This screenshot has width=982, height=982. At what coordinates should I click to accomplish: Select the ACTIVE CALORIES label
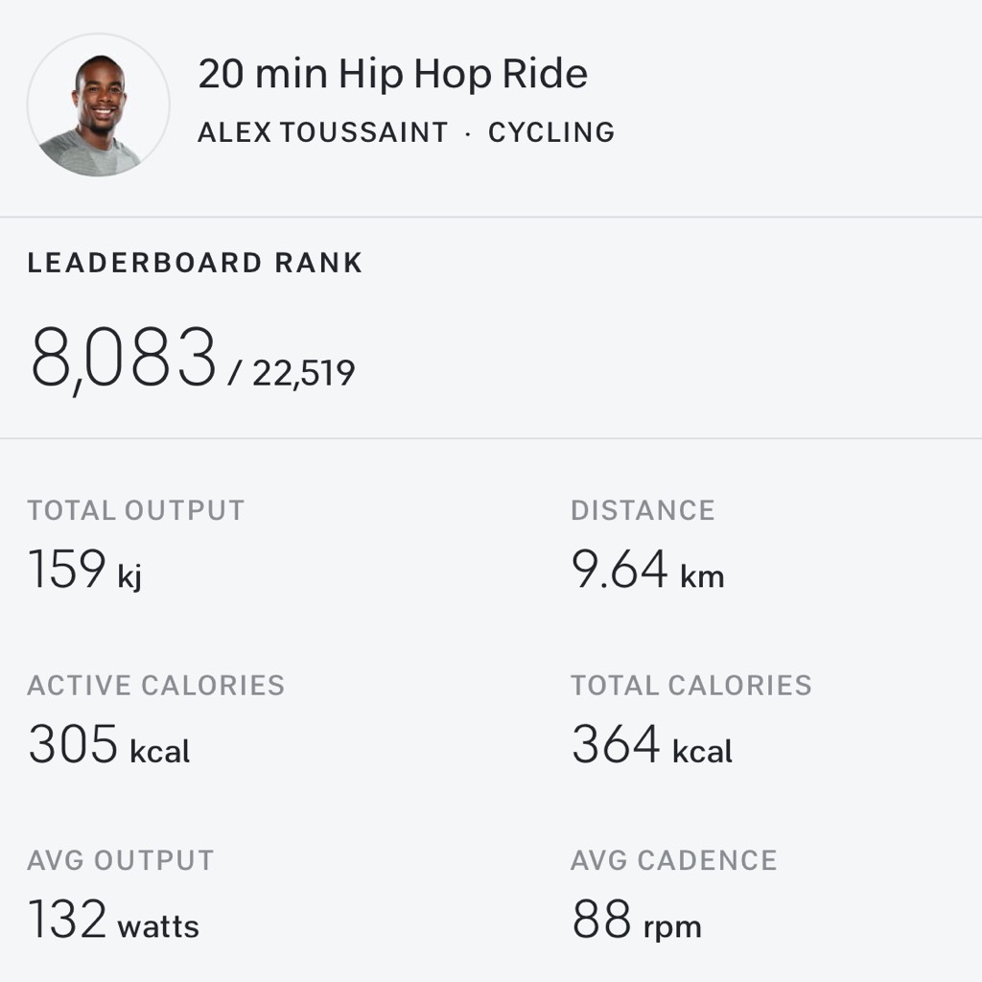(156, 685)
